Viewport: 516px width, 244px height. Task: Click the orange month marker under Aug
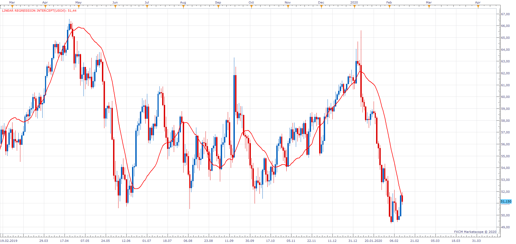(x=183, y=7)
